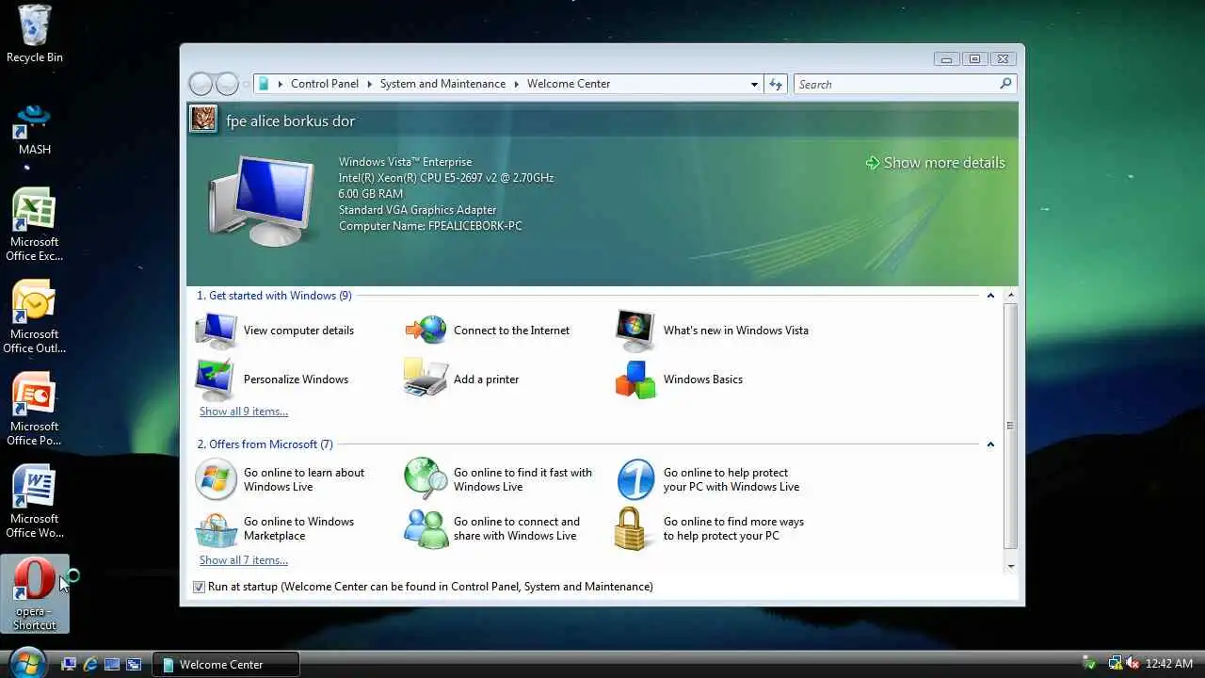Click the Back navigation button
This screenshot has width=1205, height=678.
pyautogui.click(x=201, y=84)
